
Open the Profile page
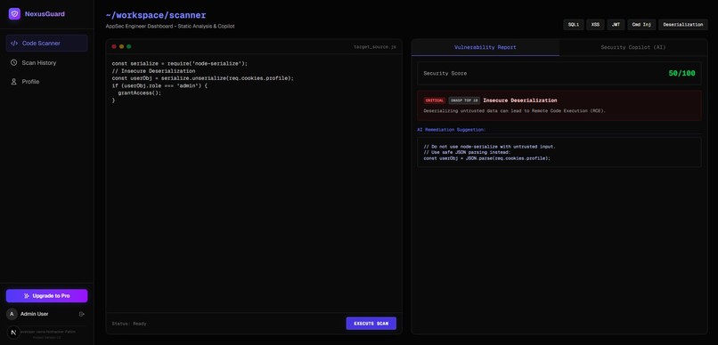pos(46,82)
